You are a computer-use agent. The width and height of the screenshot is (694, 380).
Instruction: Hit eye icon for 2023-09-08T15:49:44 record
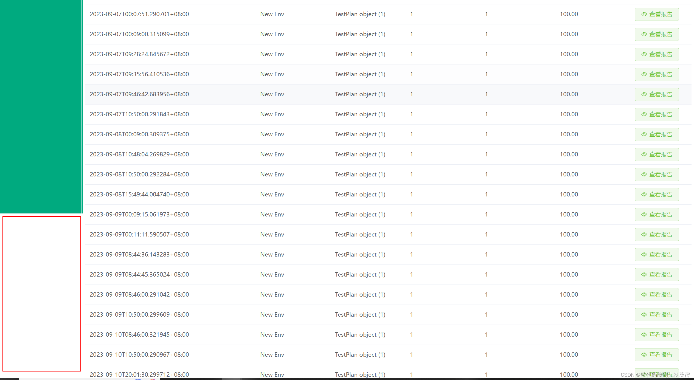coord(644,195)
